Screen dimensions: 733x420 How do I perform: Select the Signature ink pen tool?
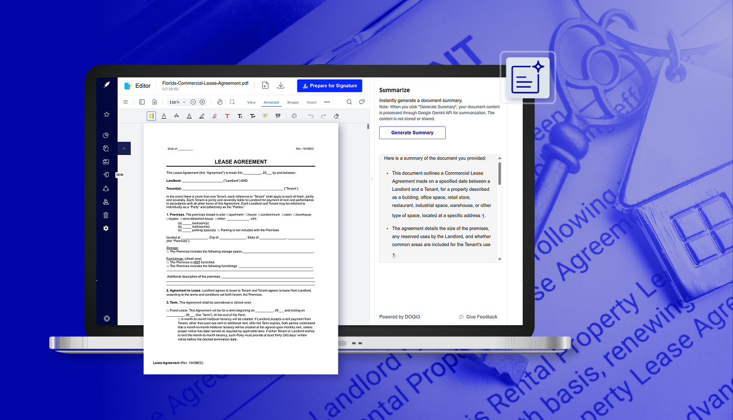[x=214, y=116]
